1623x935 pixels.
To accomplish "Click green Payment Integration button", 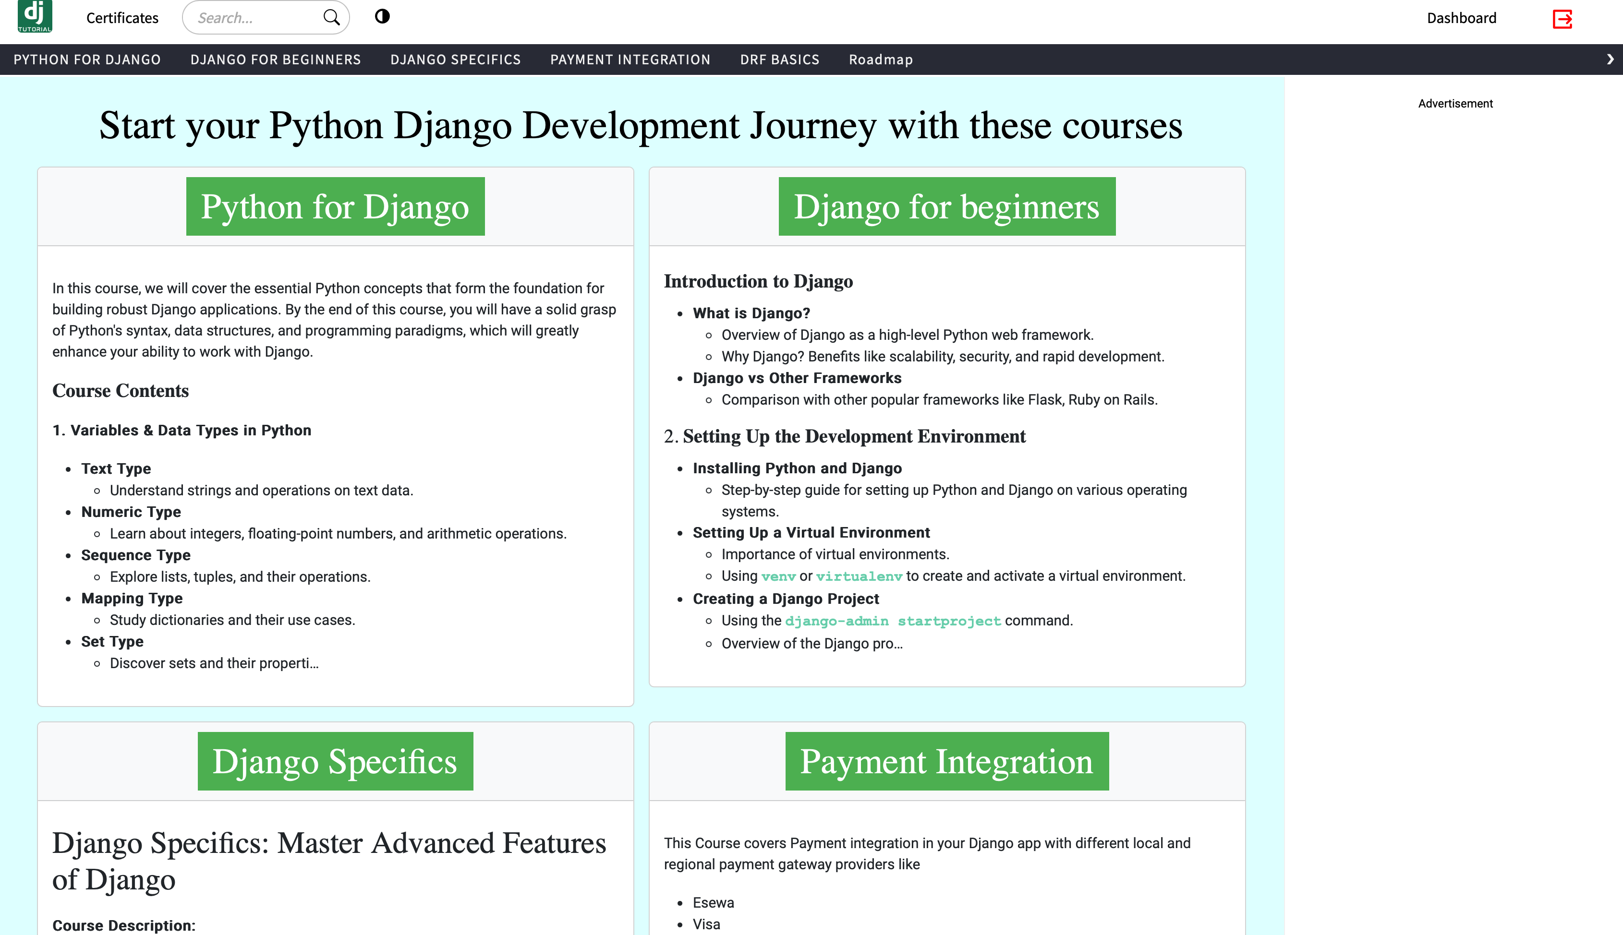I will (x=947, y=761).
